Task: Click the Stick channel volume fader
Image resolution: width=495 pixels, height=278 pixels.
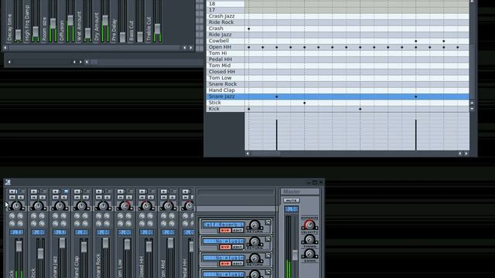Action: coord(40,254)
